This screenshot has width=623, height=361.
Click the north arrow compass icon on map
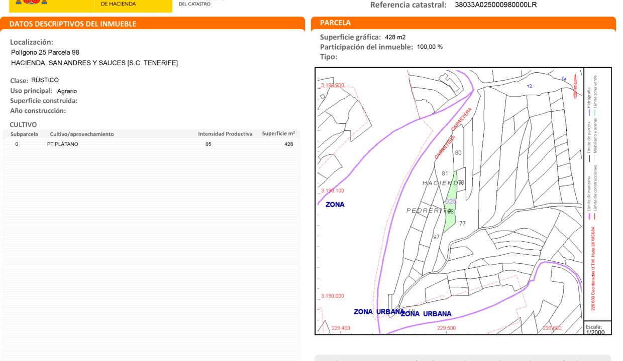pos(575,86)
